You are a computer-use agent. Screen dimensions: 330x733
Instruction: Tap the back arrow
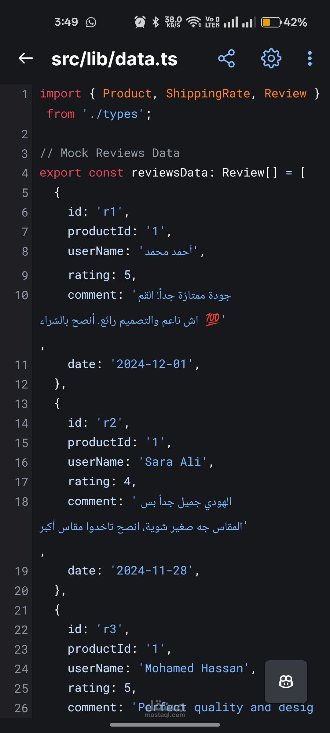(26, 58)
